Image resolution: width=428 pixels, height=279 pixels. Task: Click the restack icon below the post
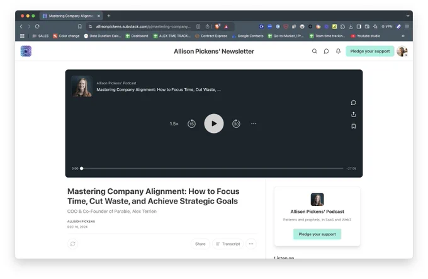[x=72, y=244]
